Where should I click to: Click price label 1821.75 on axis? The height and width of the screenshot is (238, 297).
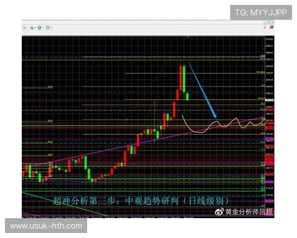click(269, 168)
